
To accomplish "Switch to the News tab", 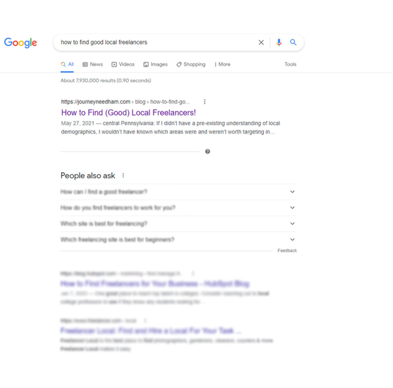I will coord(93,64).
